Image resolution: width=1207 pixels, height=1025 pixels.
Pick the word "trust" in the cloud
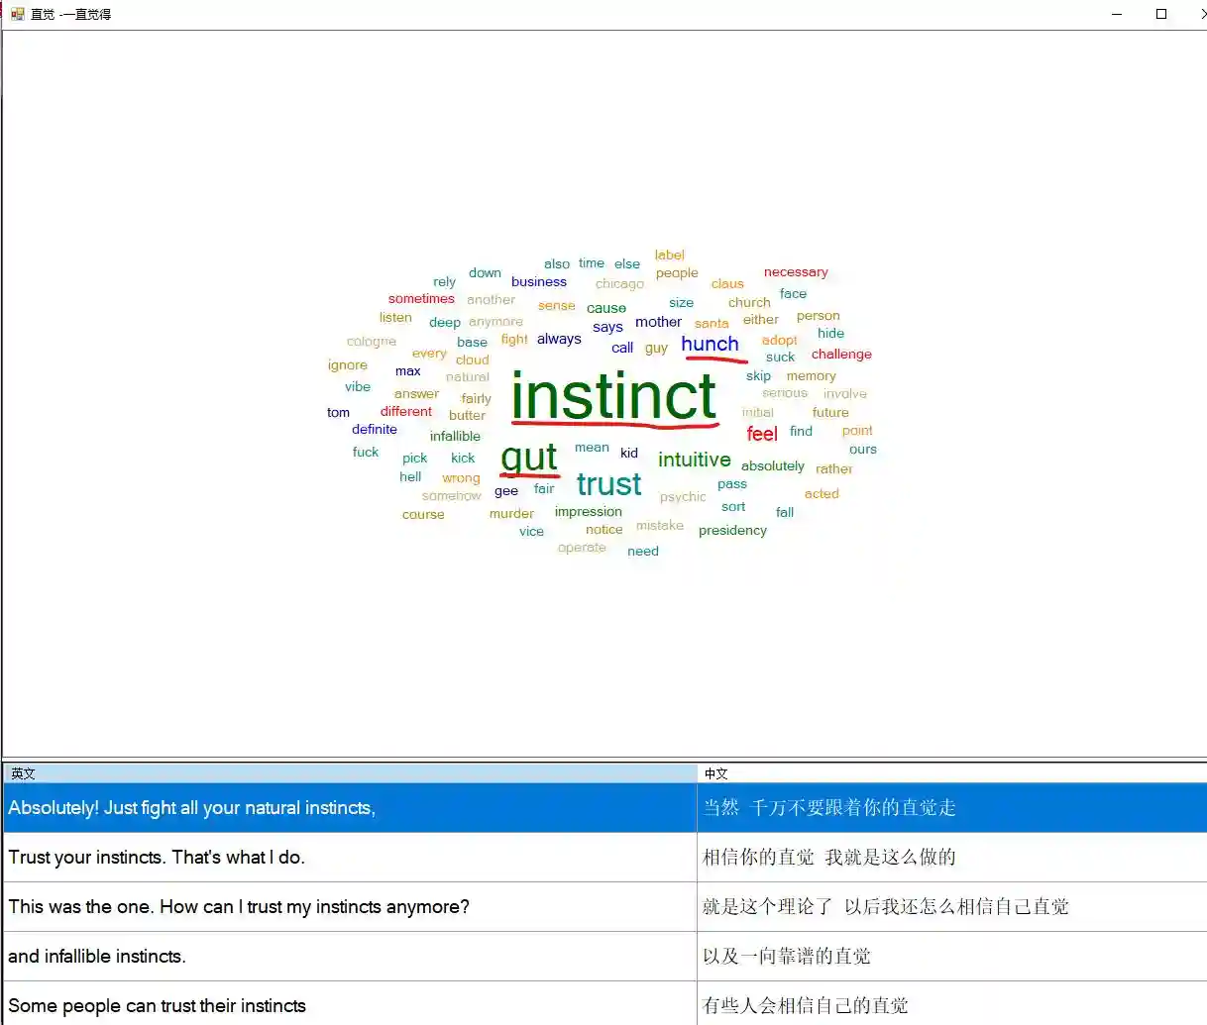[608, 484]
